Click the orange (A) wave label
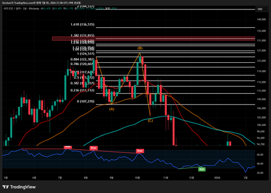Viewport: 271px width, 193px height. [112, 109]
